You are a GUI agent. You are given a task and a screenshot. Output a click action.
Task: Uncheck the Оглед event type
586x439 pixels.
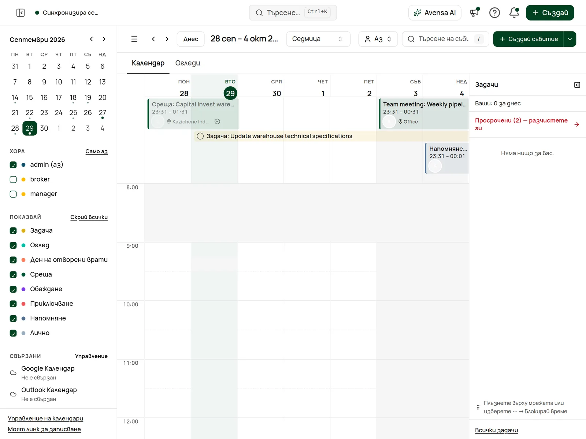[x=13, y=245]
